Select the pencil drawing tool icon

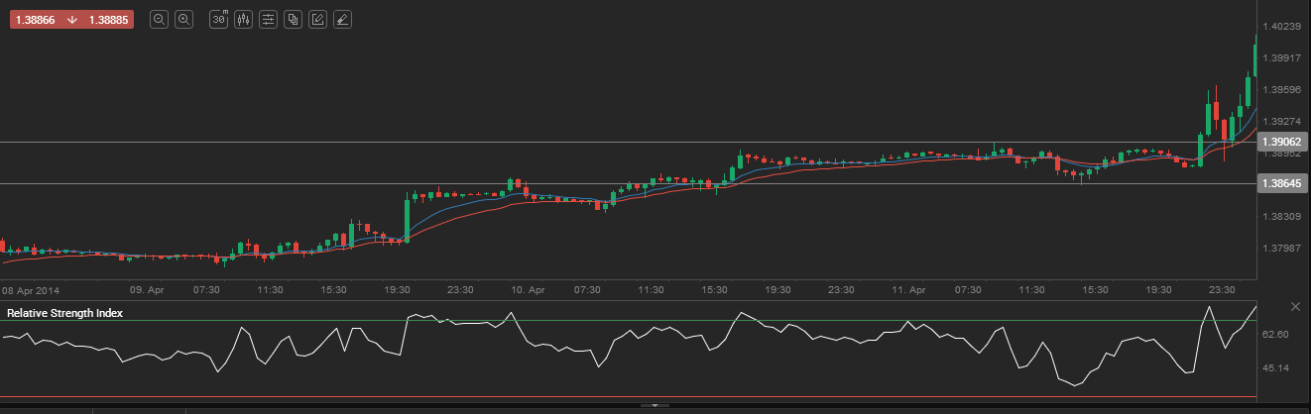point(317,20)
